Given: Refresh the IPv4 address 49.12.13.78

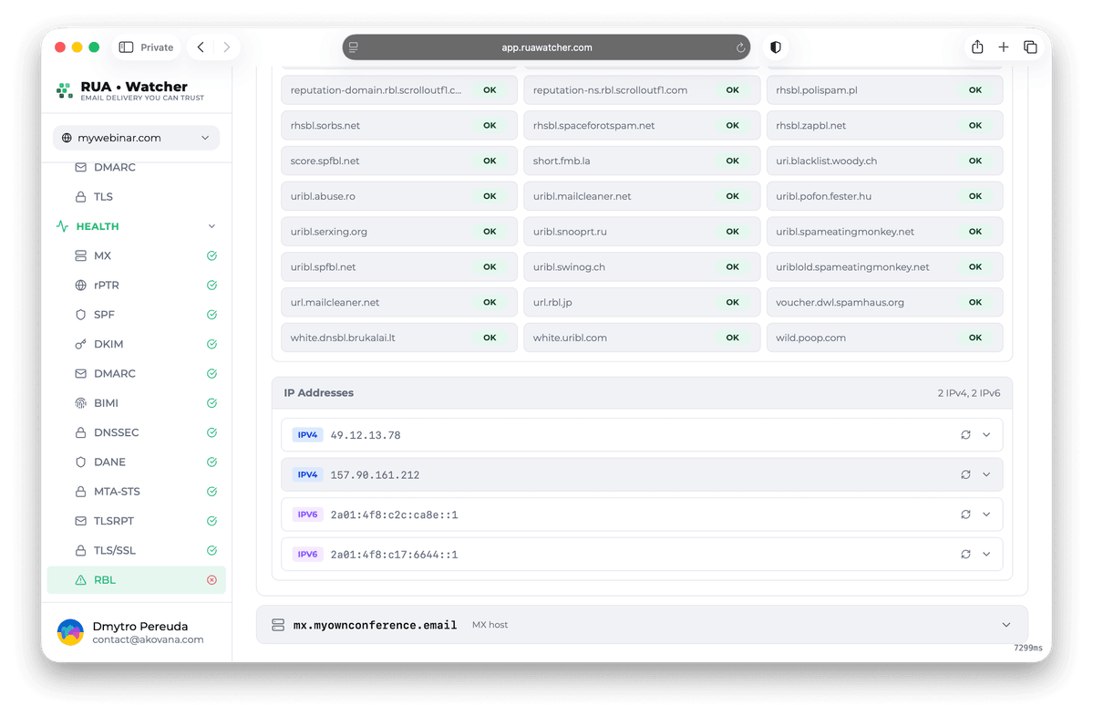Looking at the screenshot, I should [x=965, y=435].
